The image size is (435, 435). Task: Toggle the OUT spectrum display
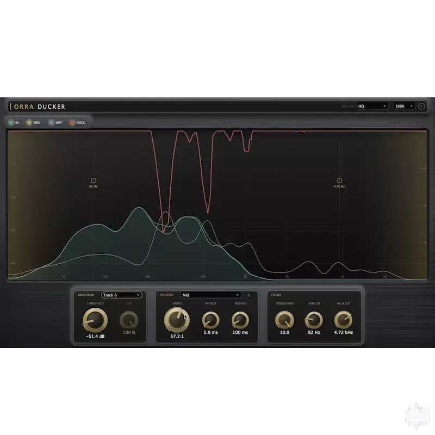tap(51, 122)
